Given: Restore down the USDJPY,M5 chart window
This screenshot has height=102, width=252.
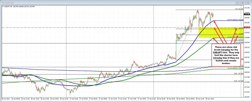Looking at the screenshot, I should (243, 3).
